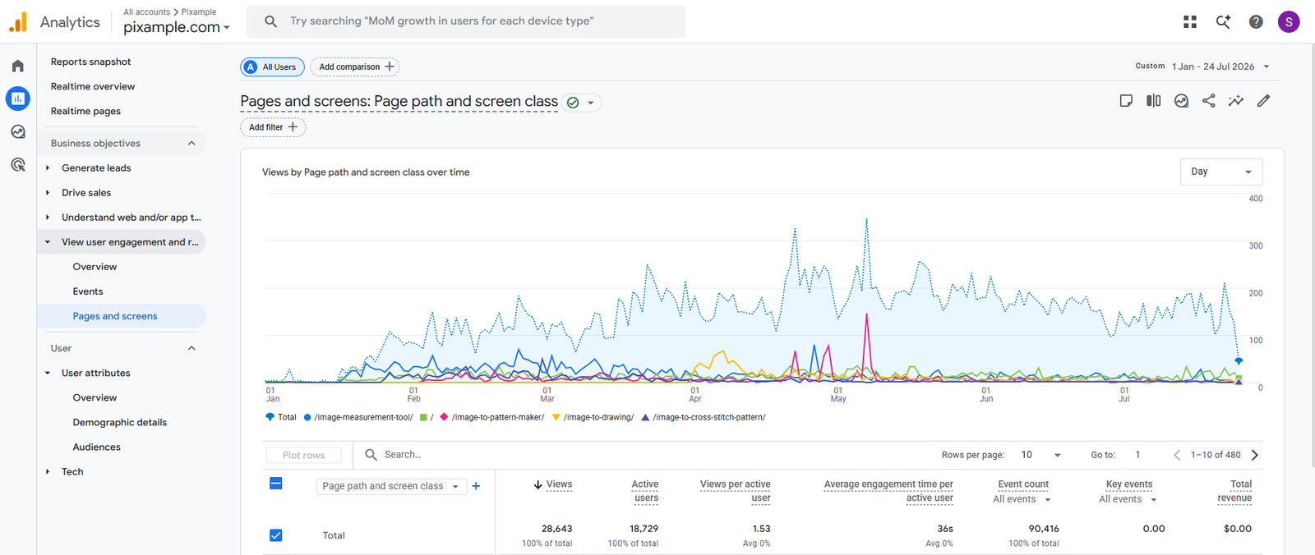The width and height of the screenshot is (1315, 555).
Task: Open Insights sparkline icon in report toolbar
Action: tap(1236, 101)
